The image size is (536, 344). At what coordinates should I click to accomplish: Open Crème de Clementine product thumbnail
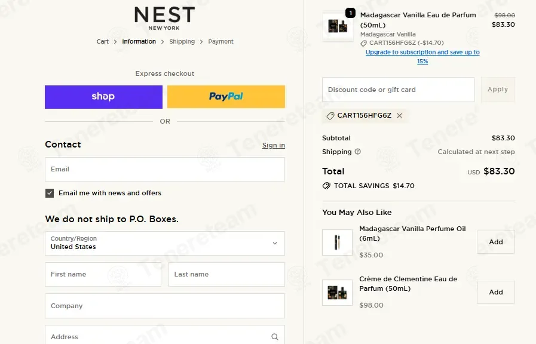click(337, 293)
